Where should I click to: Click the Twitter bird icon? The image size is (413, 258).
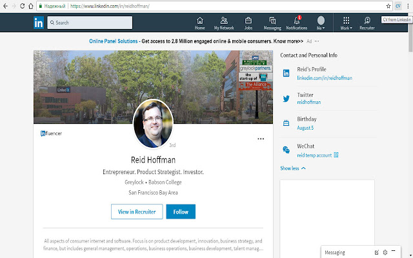click(x=286, y=99)
